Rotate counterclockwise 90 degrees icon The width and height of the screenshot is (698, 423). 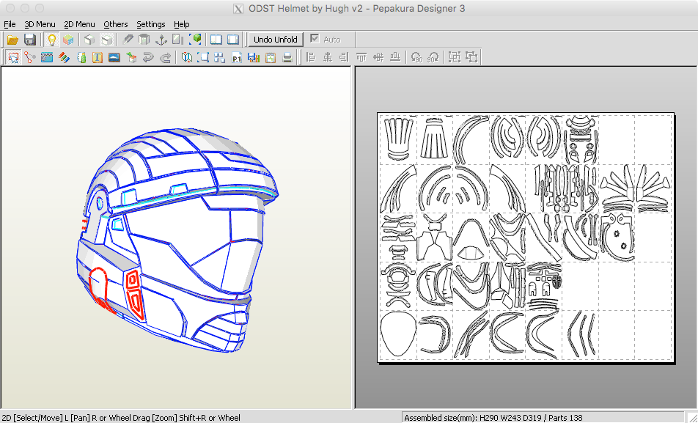click(x=416, y=57)
